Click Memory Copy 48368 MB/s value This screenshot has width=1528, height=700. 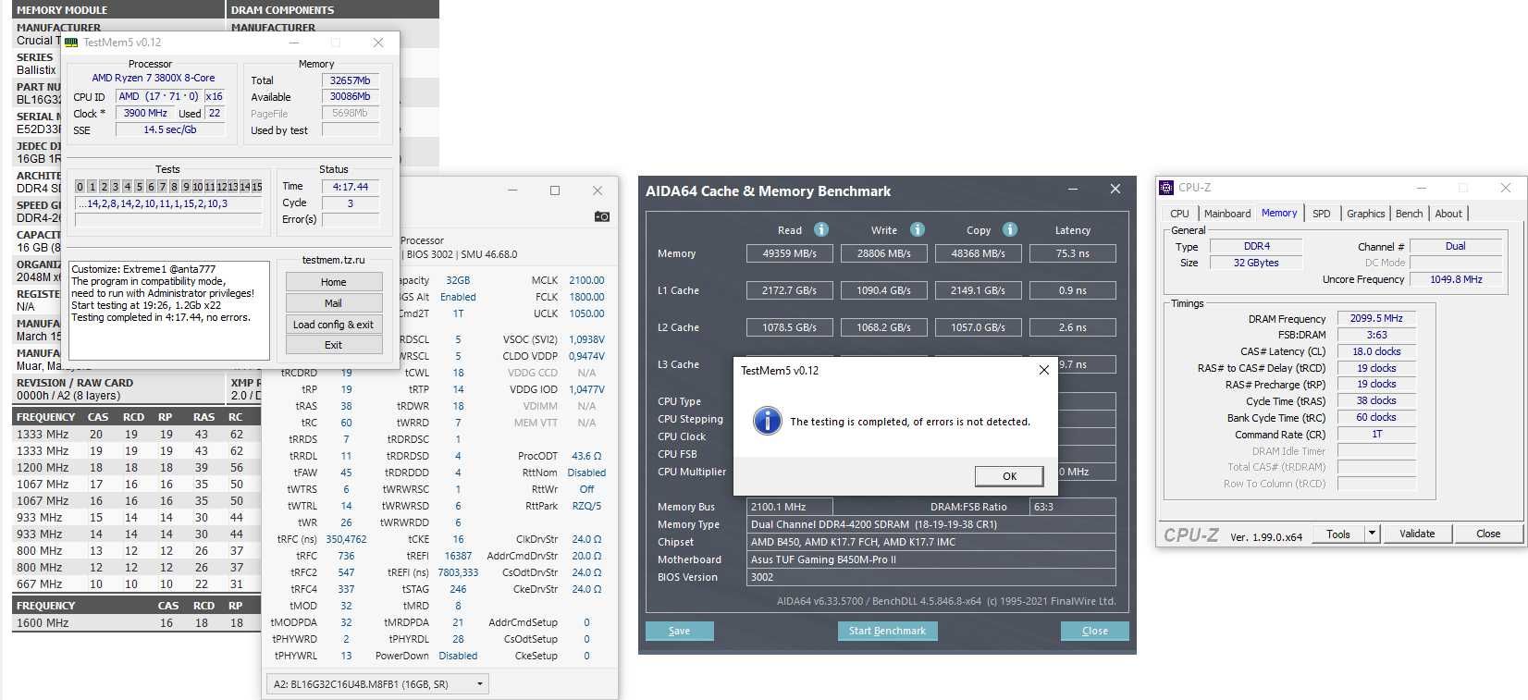[978, 253]
